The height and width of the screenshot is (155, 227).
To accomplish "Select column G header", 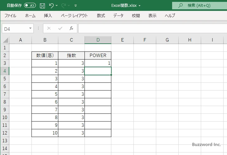I will pyautogui.click(x=167, y=40).
